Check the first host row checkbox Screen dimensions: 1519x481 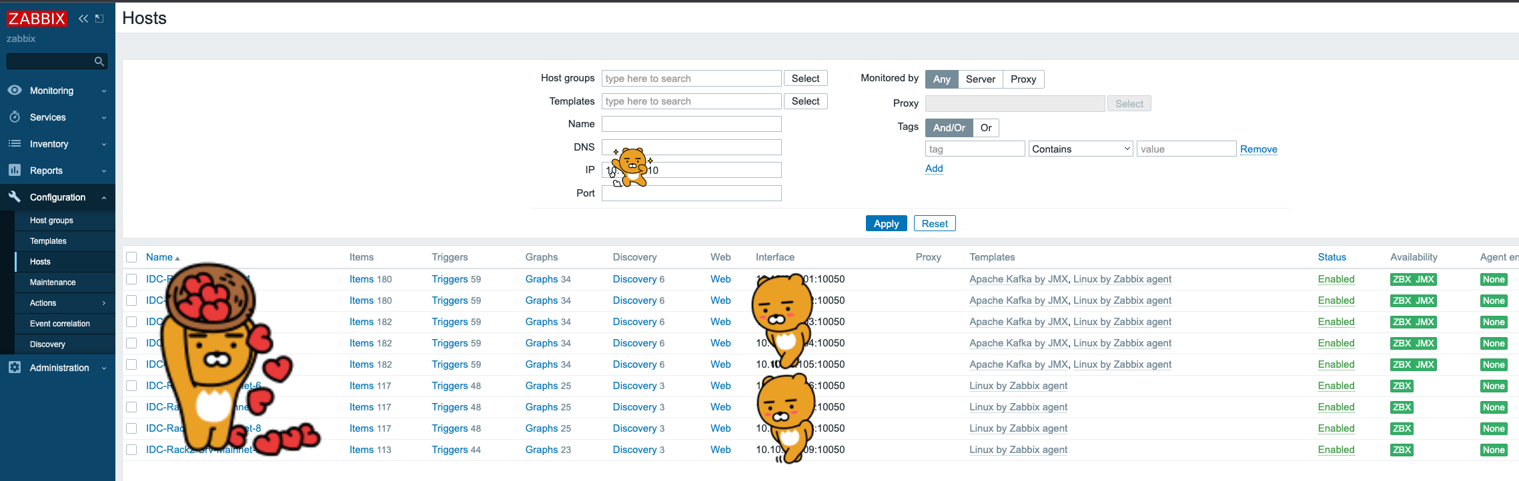coord(131,279)
